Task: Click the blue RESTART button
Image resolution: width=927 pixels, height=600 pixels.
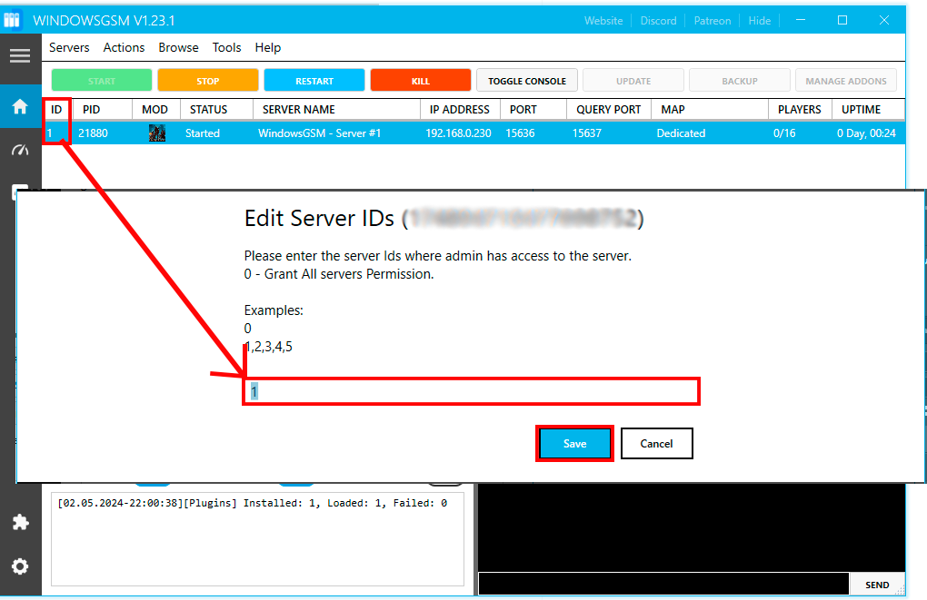Action: [314, 80]
